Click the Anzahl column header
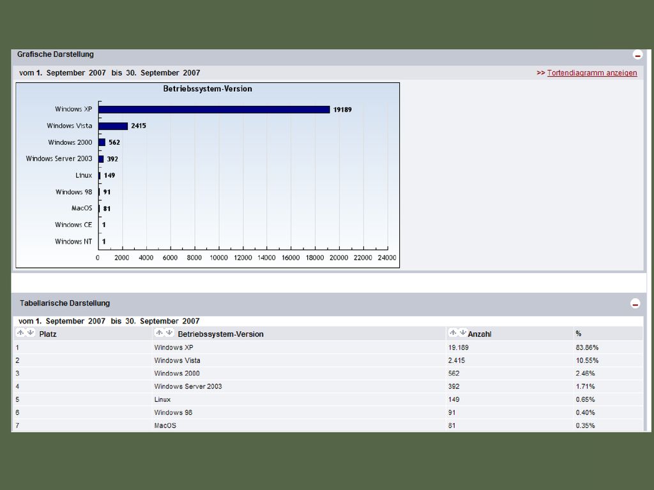This screenshot has width=654, height=490. [x=480, y=334]
